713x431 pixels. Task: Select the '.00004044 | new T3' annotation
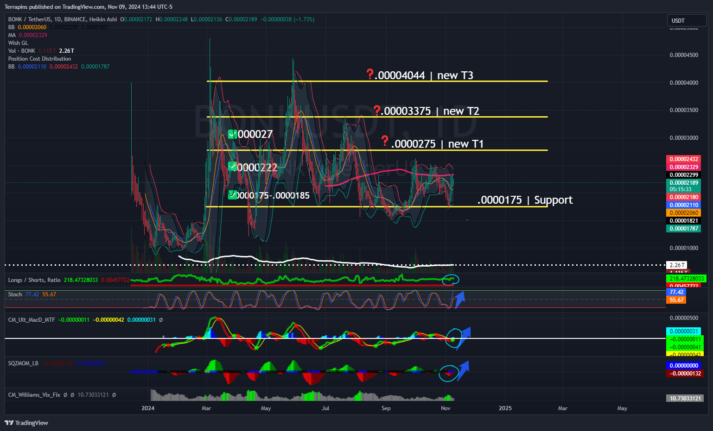point(424,75)
